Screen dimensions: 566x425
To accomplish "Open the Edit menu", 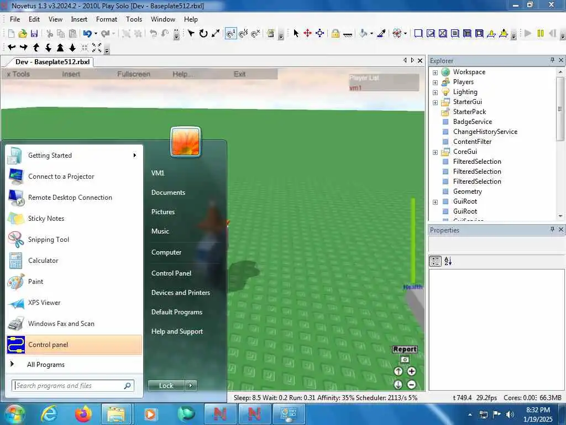I will tap(34, 19).
